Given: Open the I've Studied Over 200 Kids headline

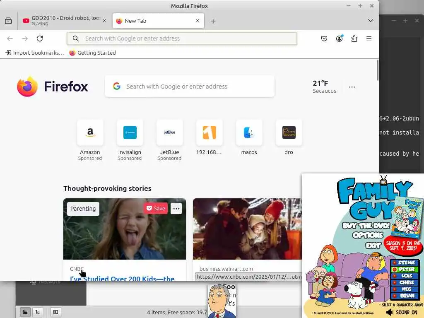Looking at the screenshot, I should click(x=122, y=278).
